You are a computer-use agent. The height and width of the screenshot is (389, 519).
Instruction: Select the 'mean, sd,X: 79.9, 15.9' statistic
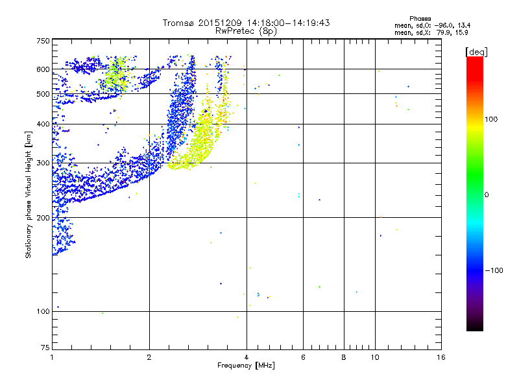pos(431,32)
